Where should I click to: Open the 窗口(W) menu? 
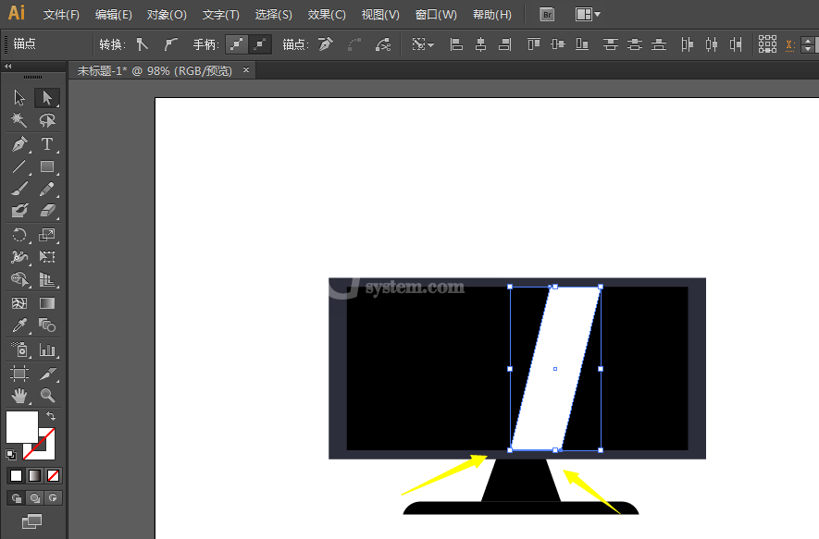[x=436, y=15]
